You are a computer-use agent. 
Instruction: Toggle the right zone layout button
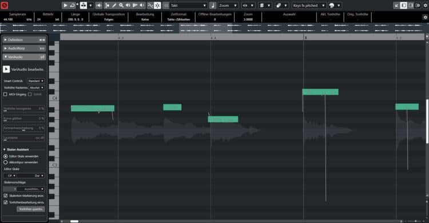tap(411, 6)
